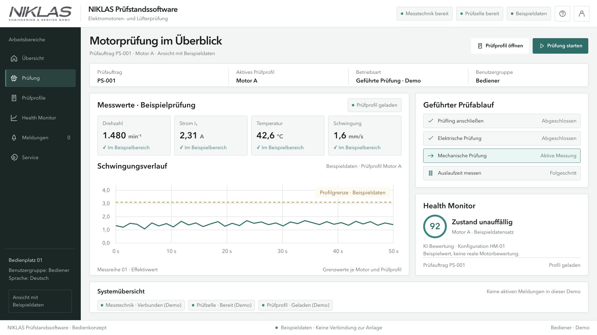Click the Gefährte Prüfung · Demo value
The image size is (597, 335).
click(388, 81)
